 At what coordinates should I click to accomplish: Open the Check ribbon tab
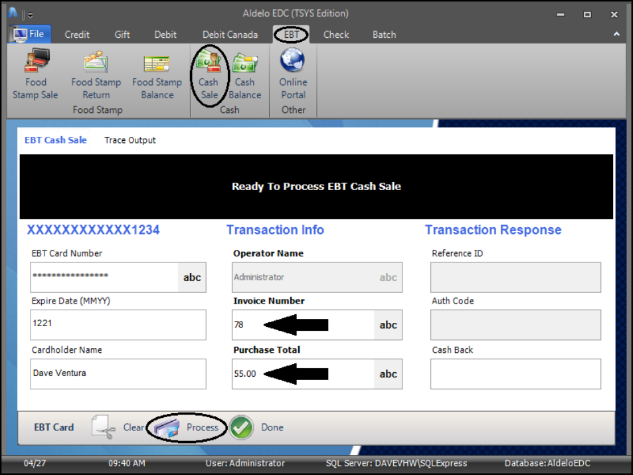point(336,35)
